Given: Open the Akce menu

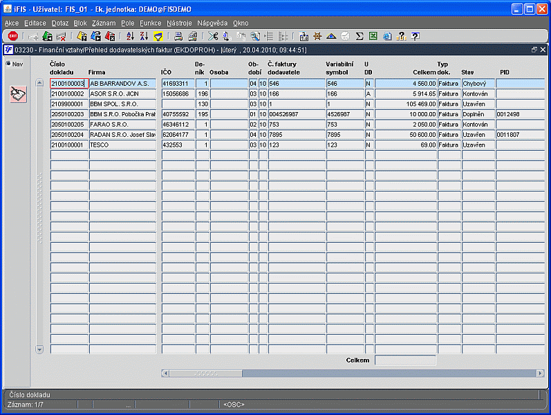Looking at the screenshot, I should (12, 24).
